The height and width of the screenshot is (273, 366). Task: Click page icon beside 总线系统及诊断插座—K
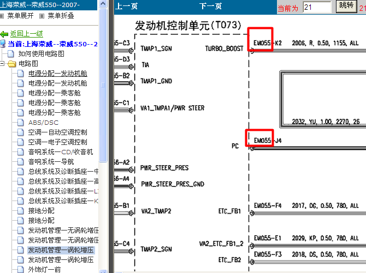(21, 201)
